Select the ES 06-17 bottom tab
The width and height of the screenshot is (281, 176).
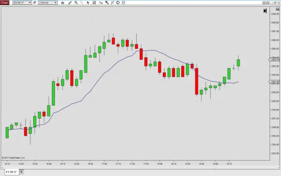click(11, 172)
